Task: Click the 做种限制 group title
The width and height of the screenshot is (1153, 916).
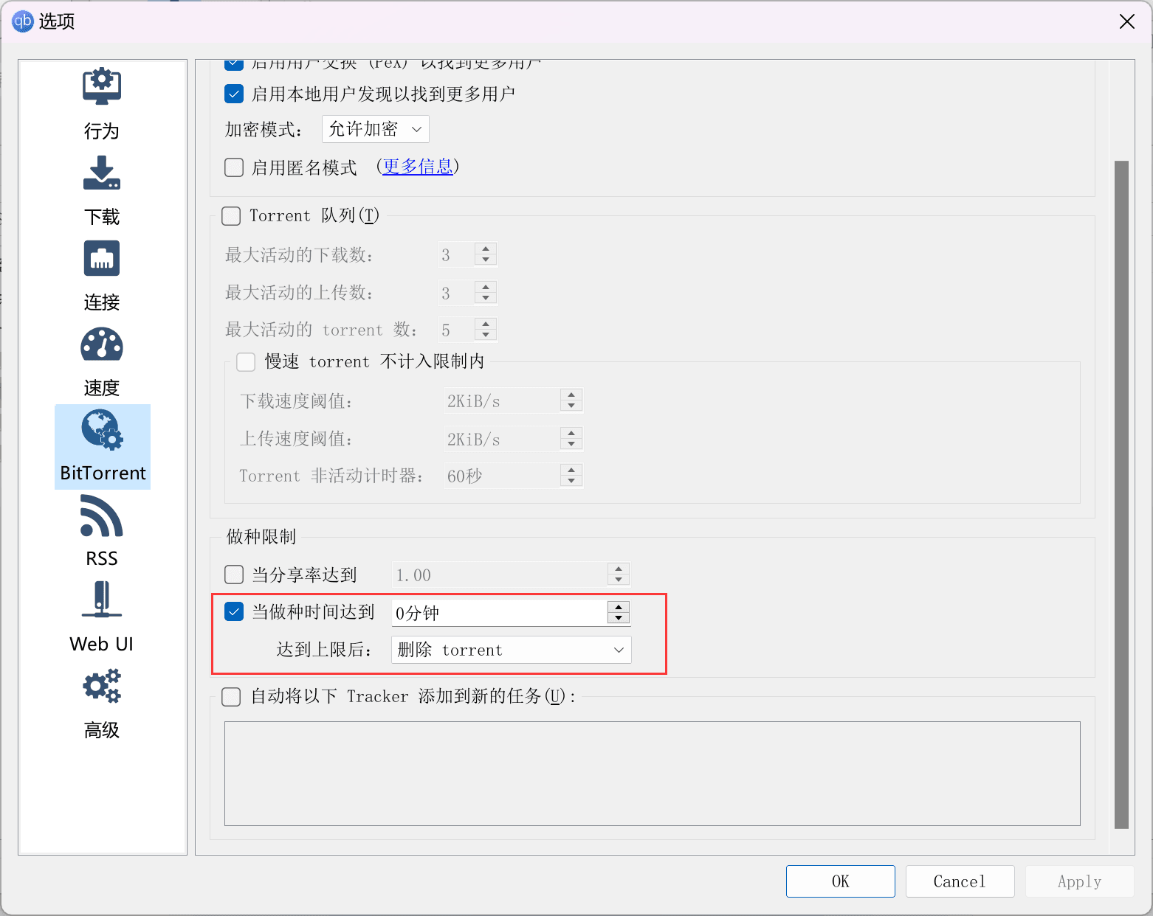Action: coord(261,537)
